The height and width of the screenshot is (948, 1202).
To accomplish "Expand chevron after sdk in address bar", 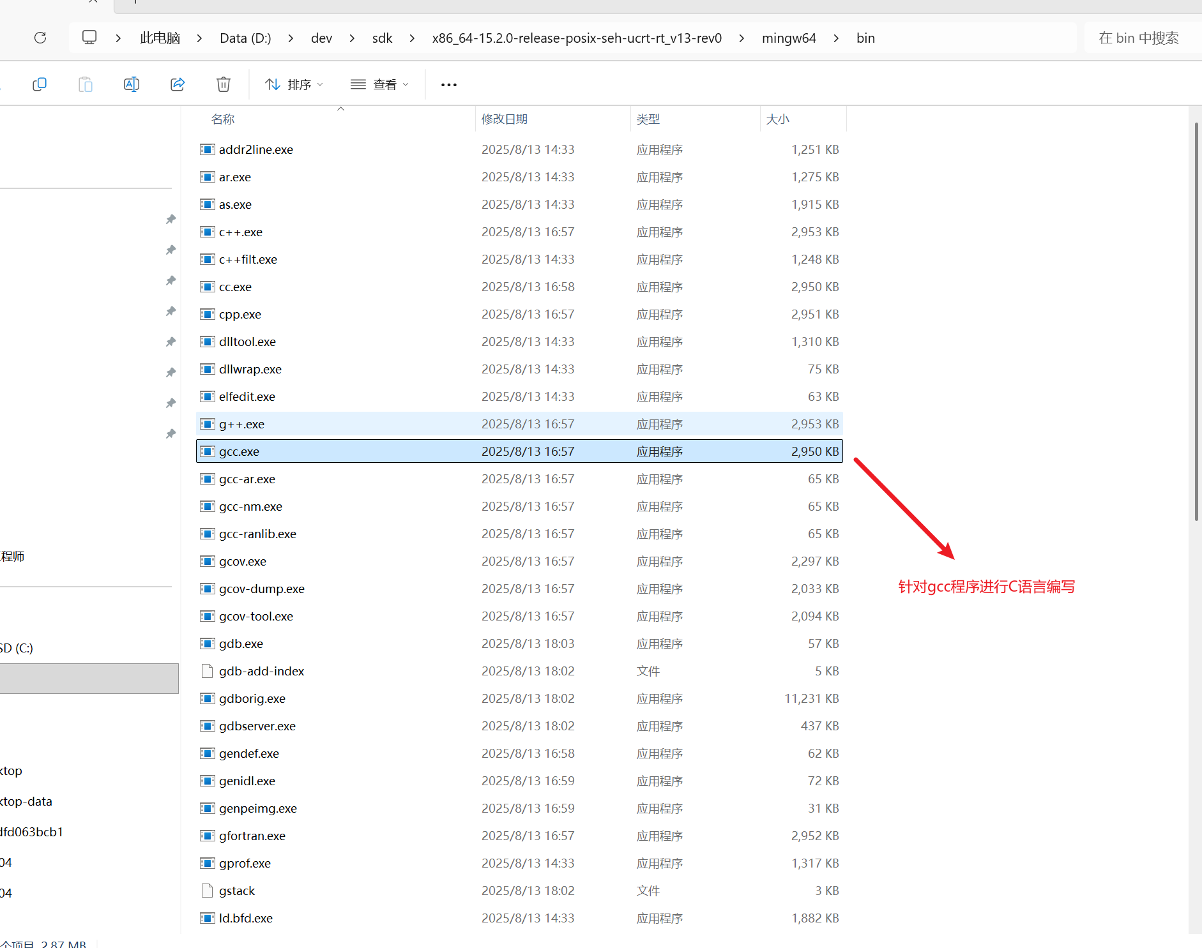I will 413,38.
